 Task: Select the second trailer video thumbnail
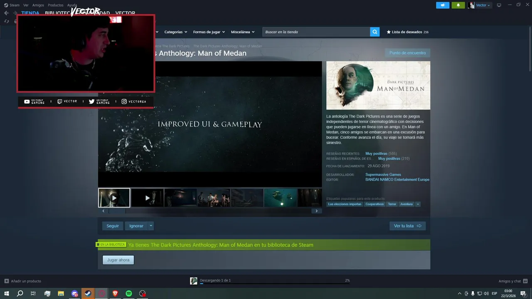point(147,198)
